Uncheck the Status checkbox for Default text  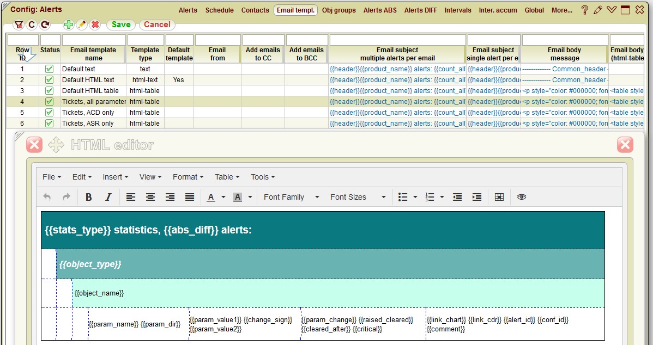pyautogui.click(x=49, y=69)
